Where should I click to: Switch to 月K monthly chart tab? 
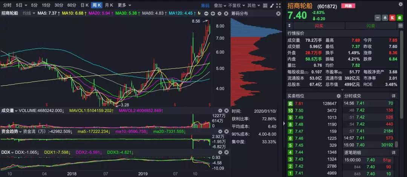click(109, 5)
